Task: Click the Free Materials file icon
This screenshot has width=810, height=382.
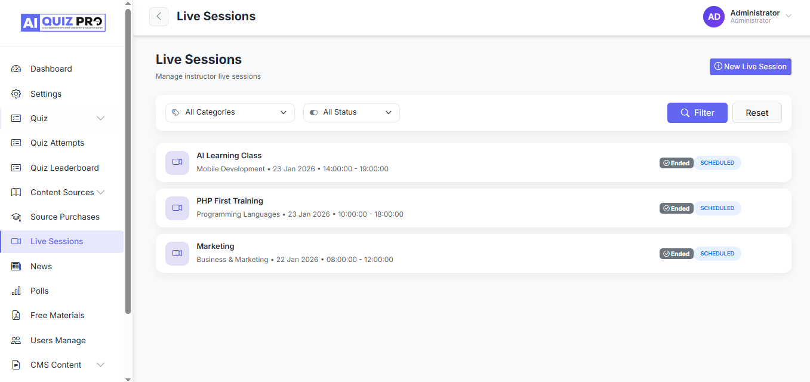Action: click(x=16, y=315)
